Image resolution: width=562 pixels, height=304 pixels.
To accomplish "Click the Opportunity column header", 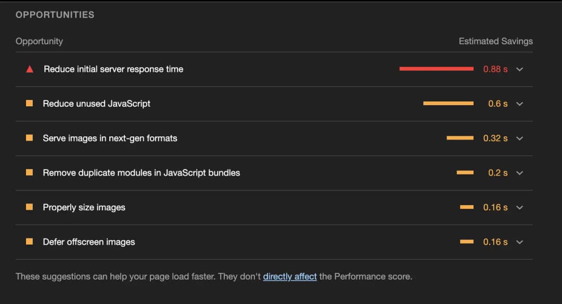I will click(39, 41).
